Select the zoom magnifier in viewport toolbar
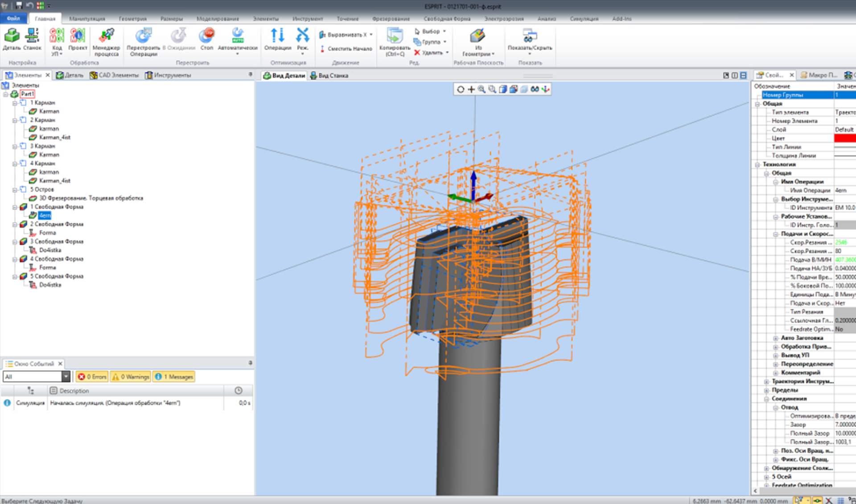The image size is (856, 504). click(x=481, y=89)
